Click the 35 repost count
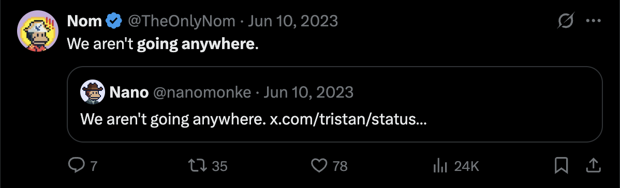The width and height of the screenshot is (620, 188). click(220, 166)
